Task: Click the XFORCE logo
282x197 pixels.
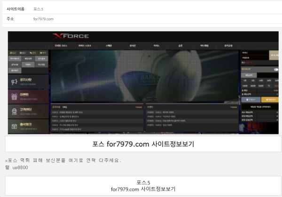Action: 70,36
